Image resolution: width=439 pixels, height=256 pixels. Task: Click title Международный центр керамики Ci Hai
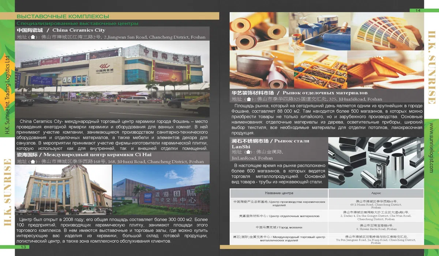(x=97, y=155)
